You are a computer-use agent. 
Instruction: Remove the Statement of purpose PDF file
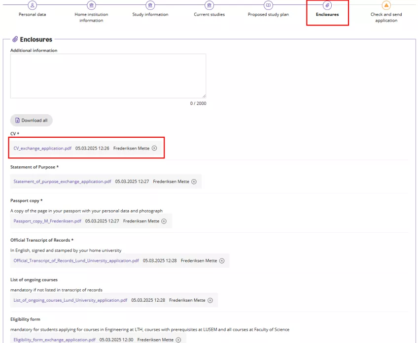pyautogui.click(x=194, y=182)
